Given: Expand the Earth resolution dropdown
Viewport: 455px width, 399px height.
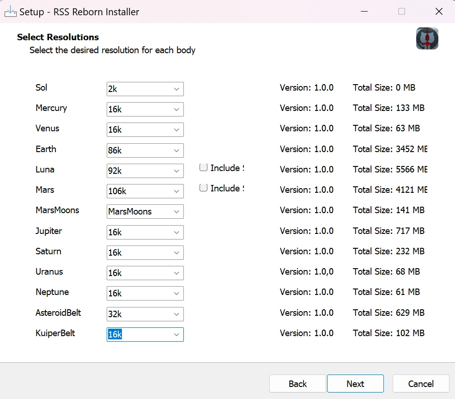Looking at the screenshot, I should [145, 150].
